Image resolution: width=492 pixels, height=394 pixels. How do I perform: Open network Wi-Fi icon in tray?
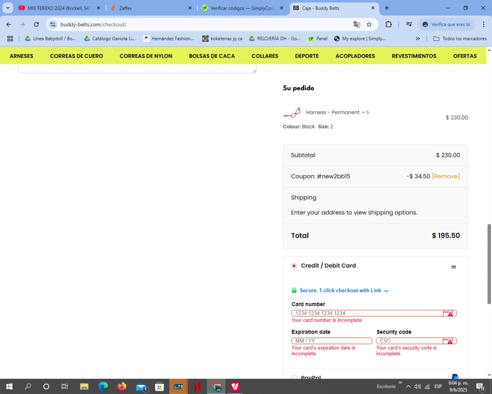click(x=427, y=386)
